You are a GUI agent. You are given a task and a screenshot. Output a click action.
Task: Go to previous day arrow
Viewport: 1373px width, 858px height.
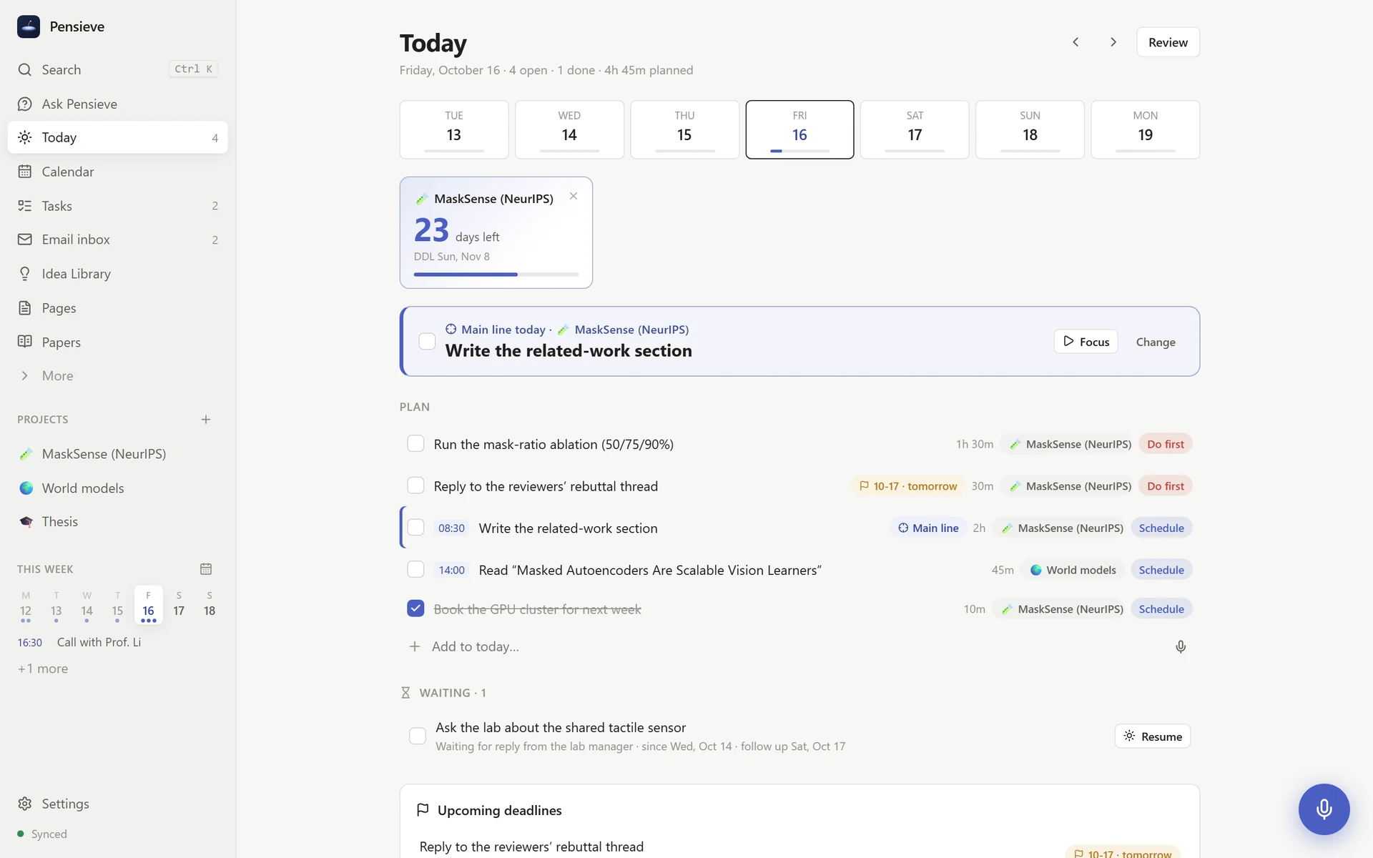pos(1076,42)
